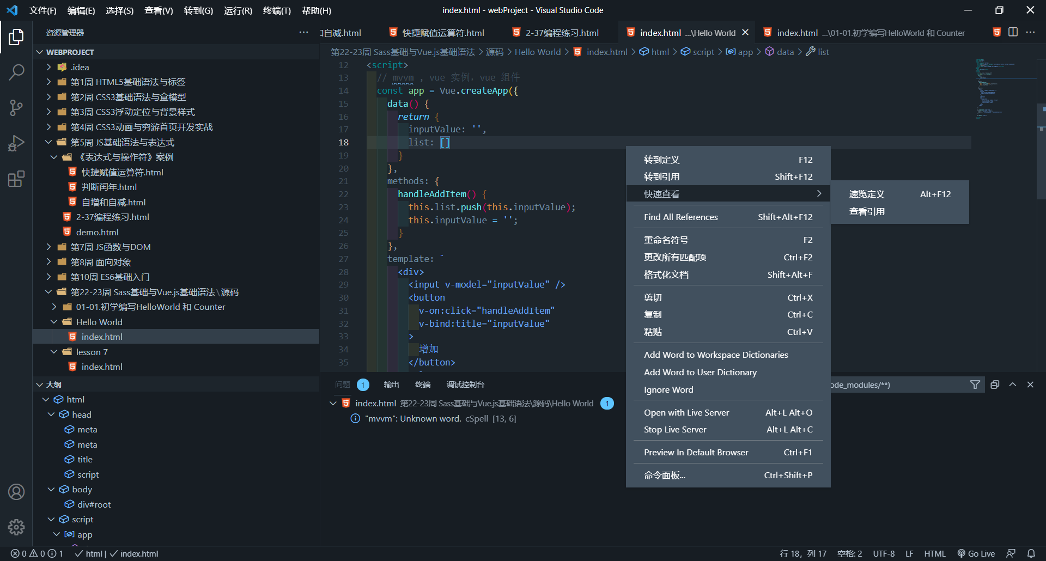1046x561 pixels.
Task: Click the VS Code logo icon
Action: pyautogui.click(x=12, y=10)
